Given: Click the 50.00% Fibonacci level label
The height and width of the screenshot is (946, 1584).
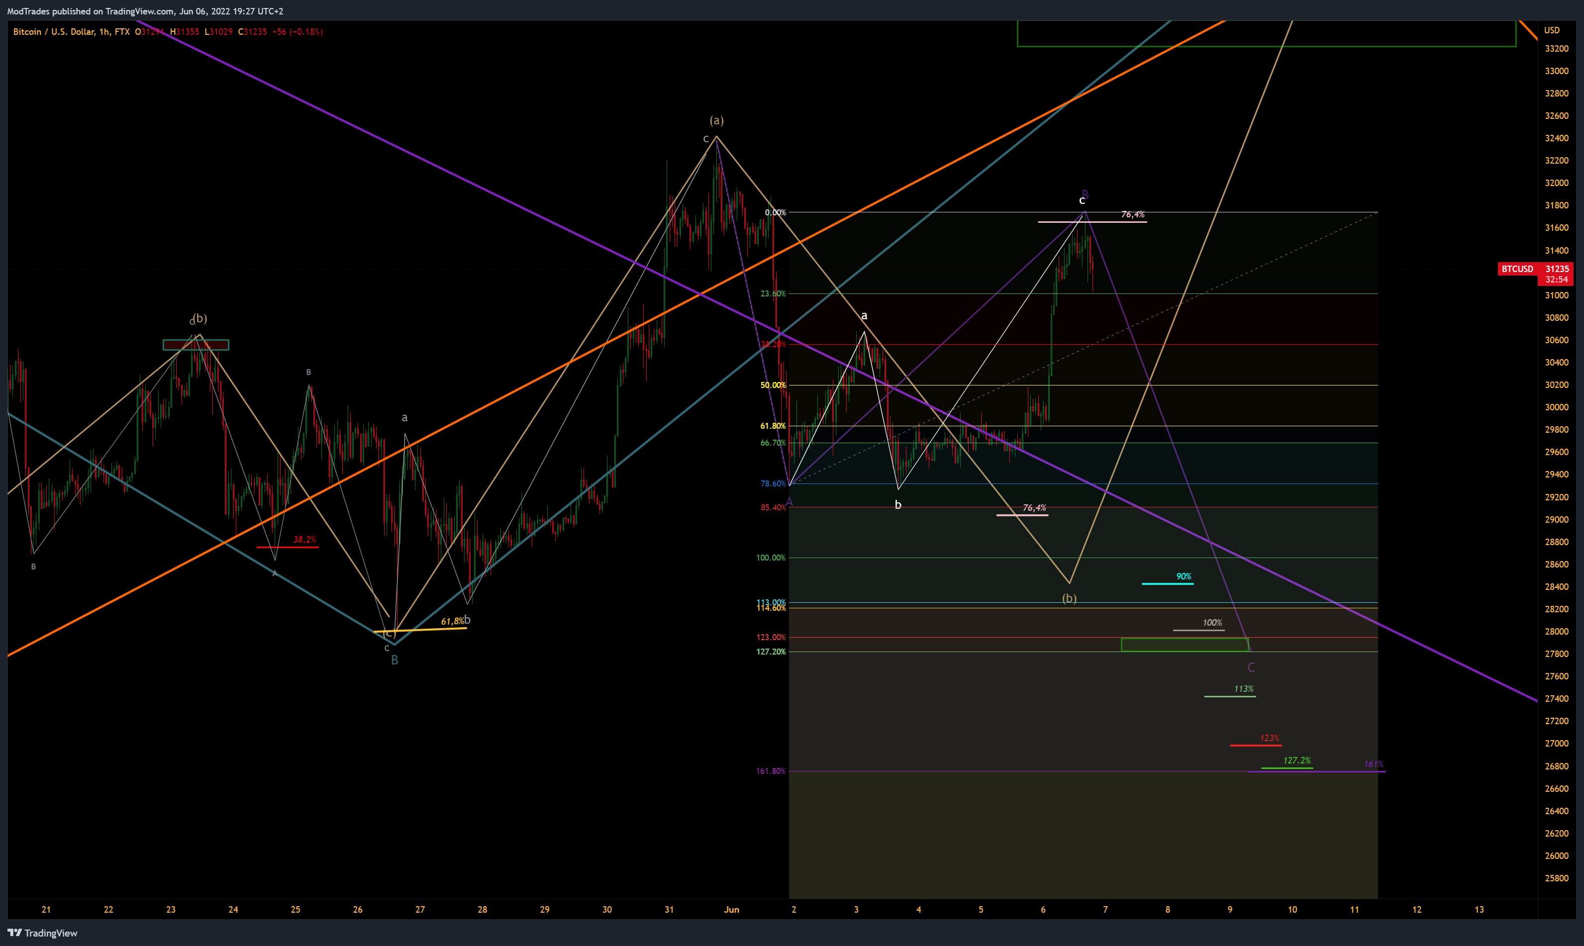Looking at the screenshot, I should click(773, 385).
